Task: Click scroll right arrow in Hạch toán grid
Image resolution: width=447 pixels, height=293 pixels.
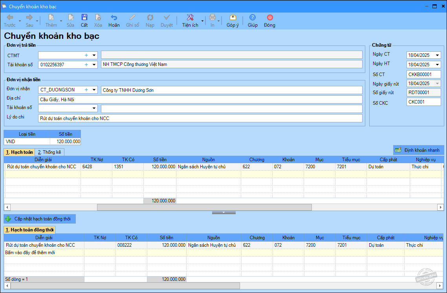Action: tap(441, 207)
